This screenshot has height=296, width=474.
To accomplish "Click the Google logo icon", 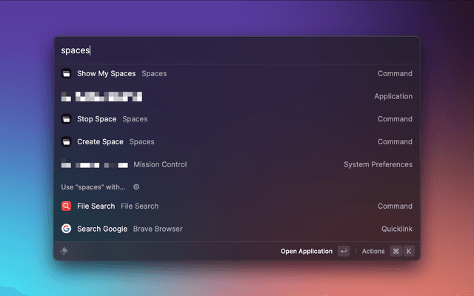I will 66,229.
